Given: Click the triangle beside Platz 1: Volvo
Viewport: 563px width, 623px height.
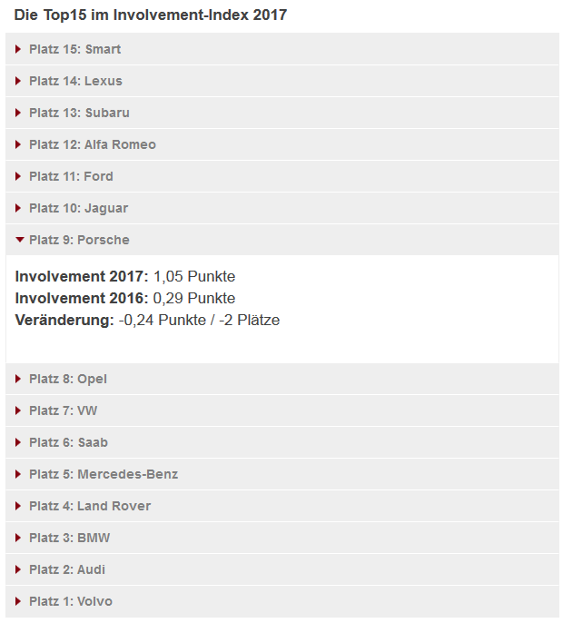Looking at the screenshot, I should pos(18,601).
